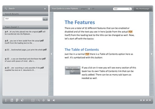Print the flipbook pages

pos(43,100)
